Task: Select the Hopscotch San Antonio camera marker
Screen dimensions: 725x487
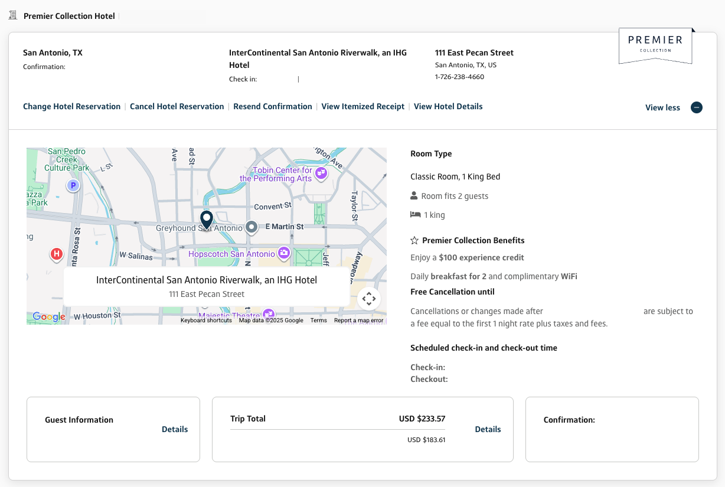Action: [x=284, y=253]
